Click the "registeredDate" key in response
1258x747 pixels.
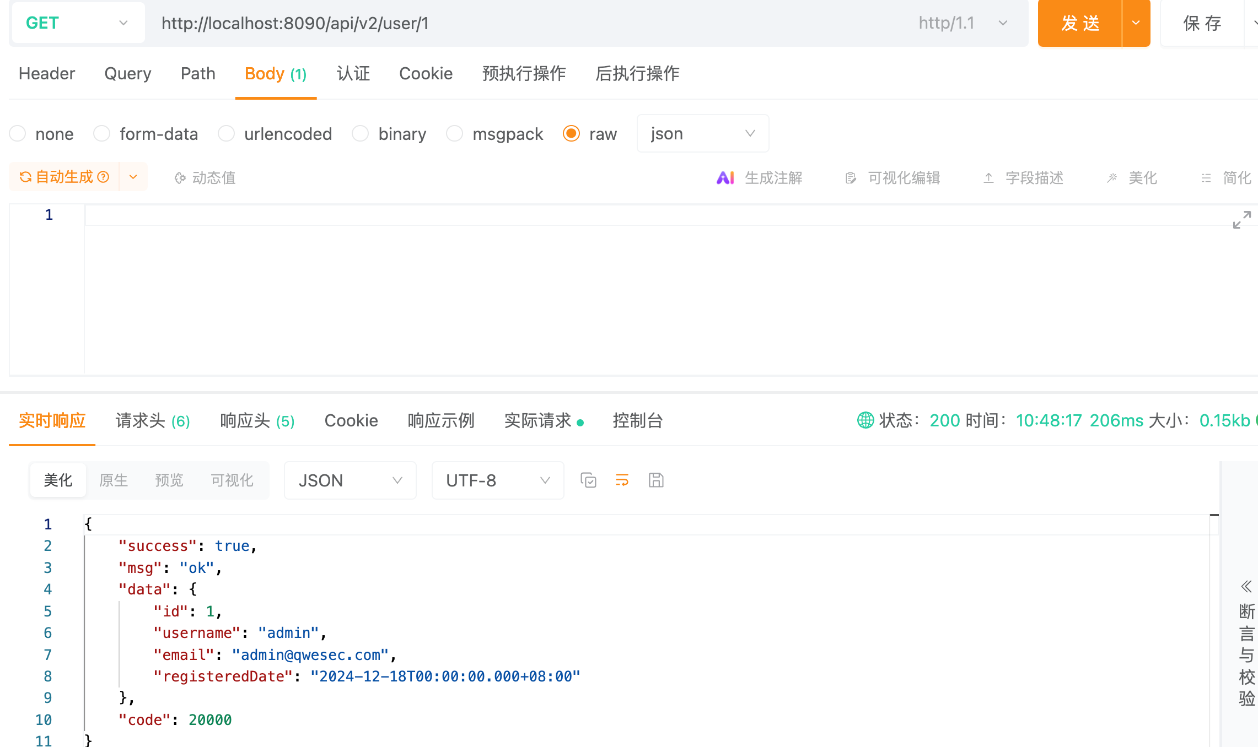[x=223, y=676]
